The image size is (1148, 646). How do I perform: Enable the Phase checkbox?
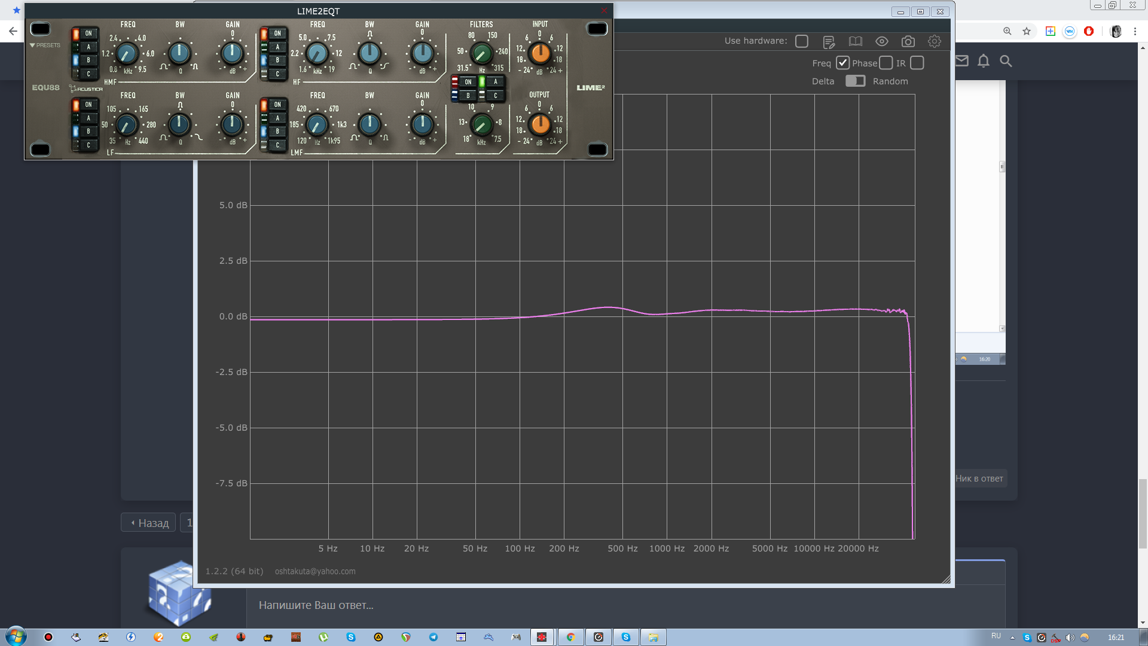click(x=886, y=63)
